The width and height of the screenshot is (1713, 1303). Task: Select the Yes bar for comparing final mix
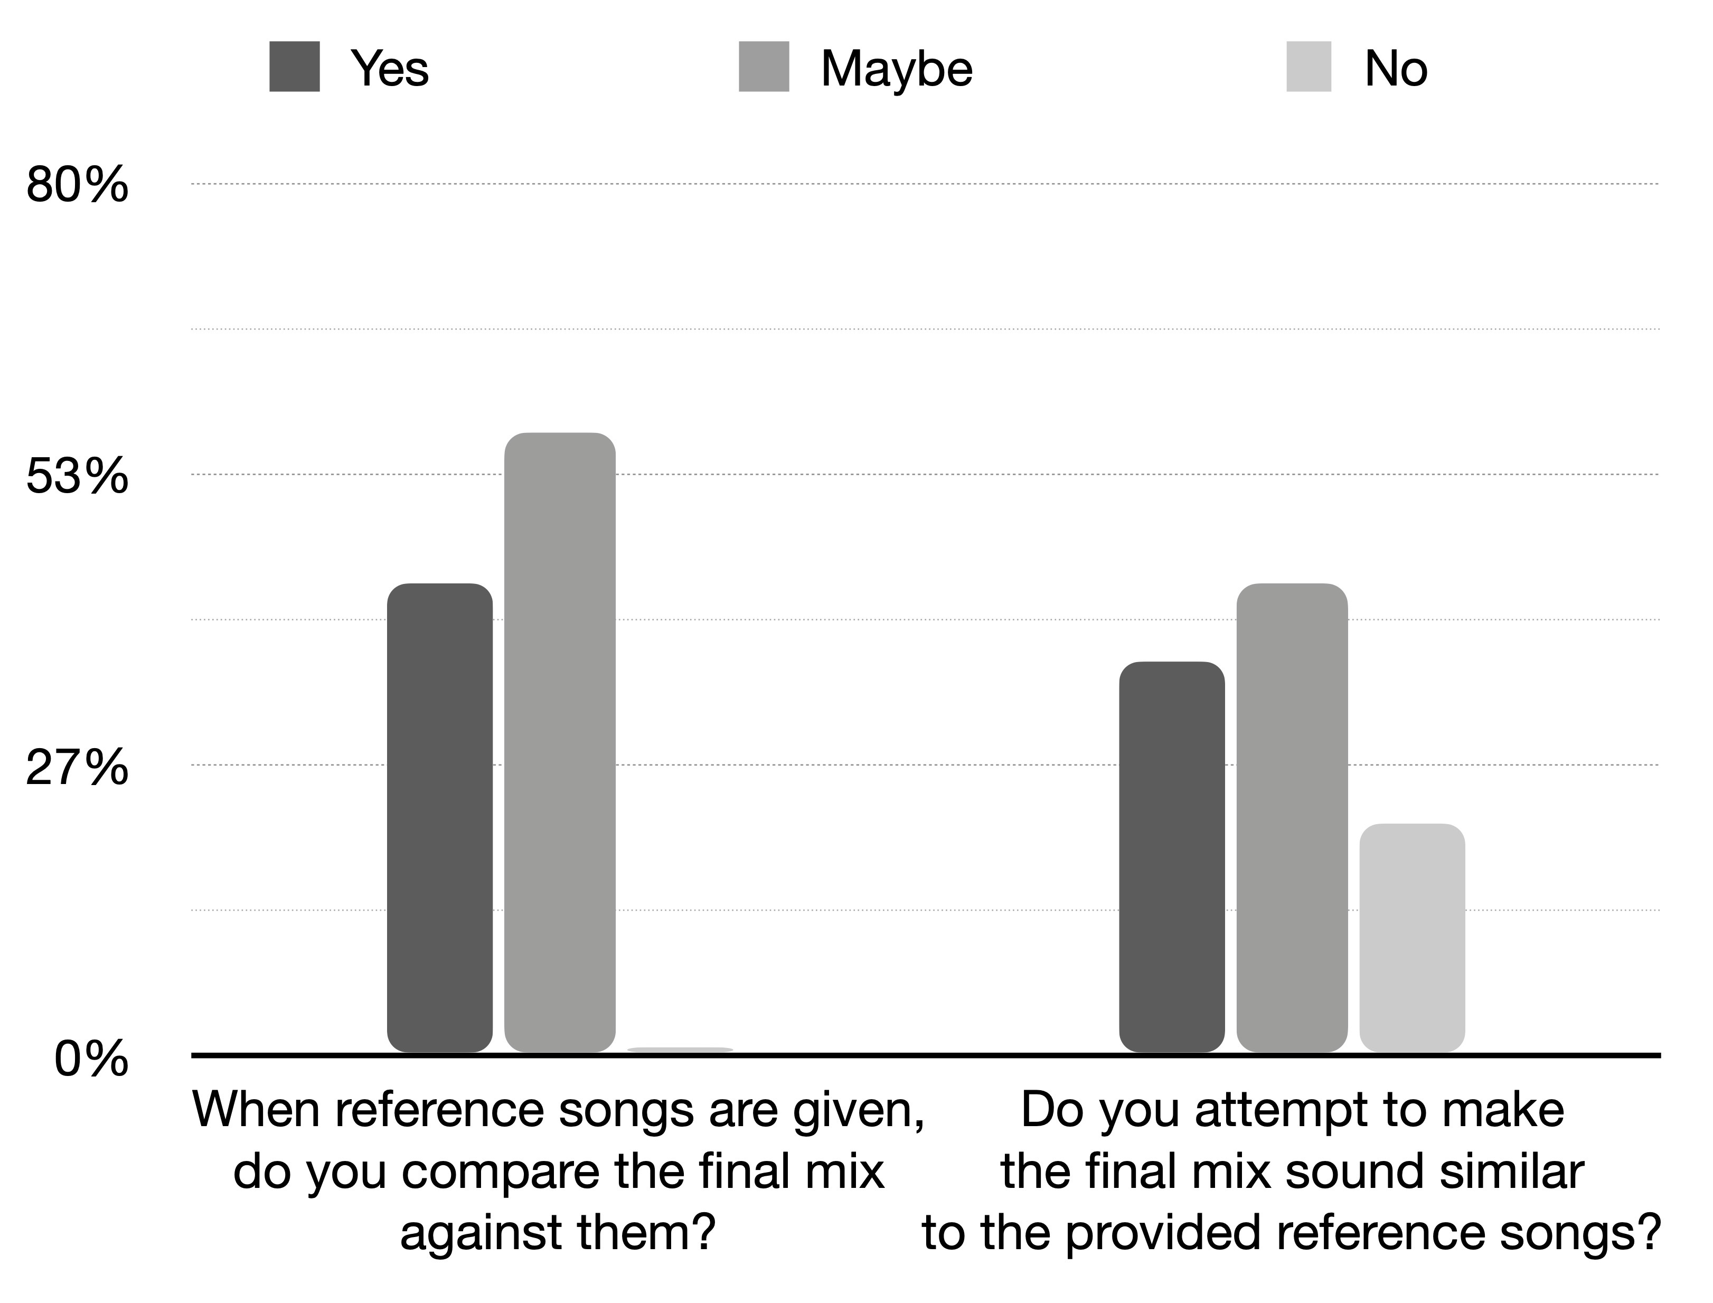coord(440,817)
